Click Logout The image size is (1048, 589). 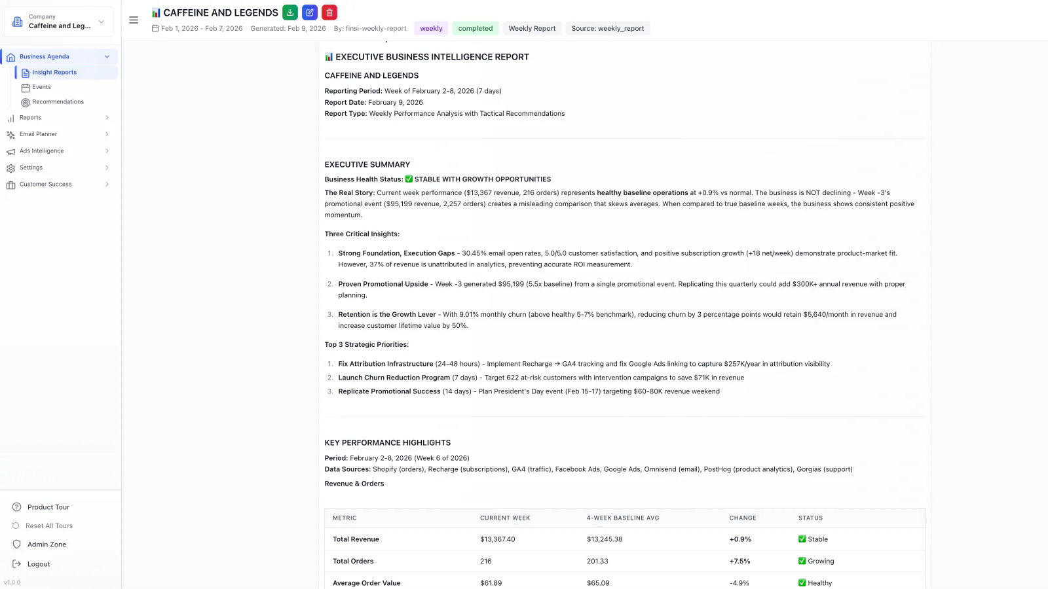pos(39,564)
